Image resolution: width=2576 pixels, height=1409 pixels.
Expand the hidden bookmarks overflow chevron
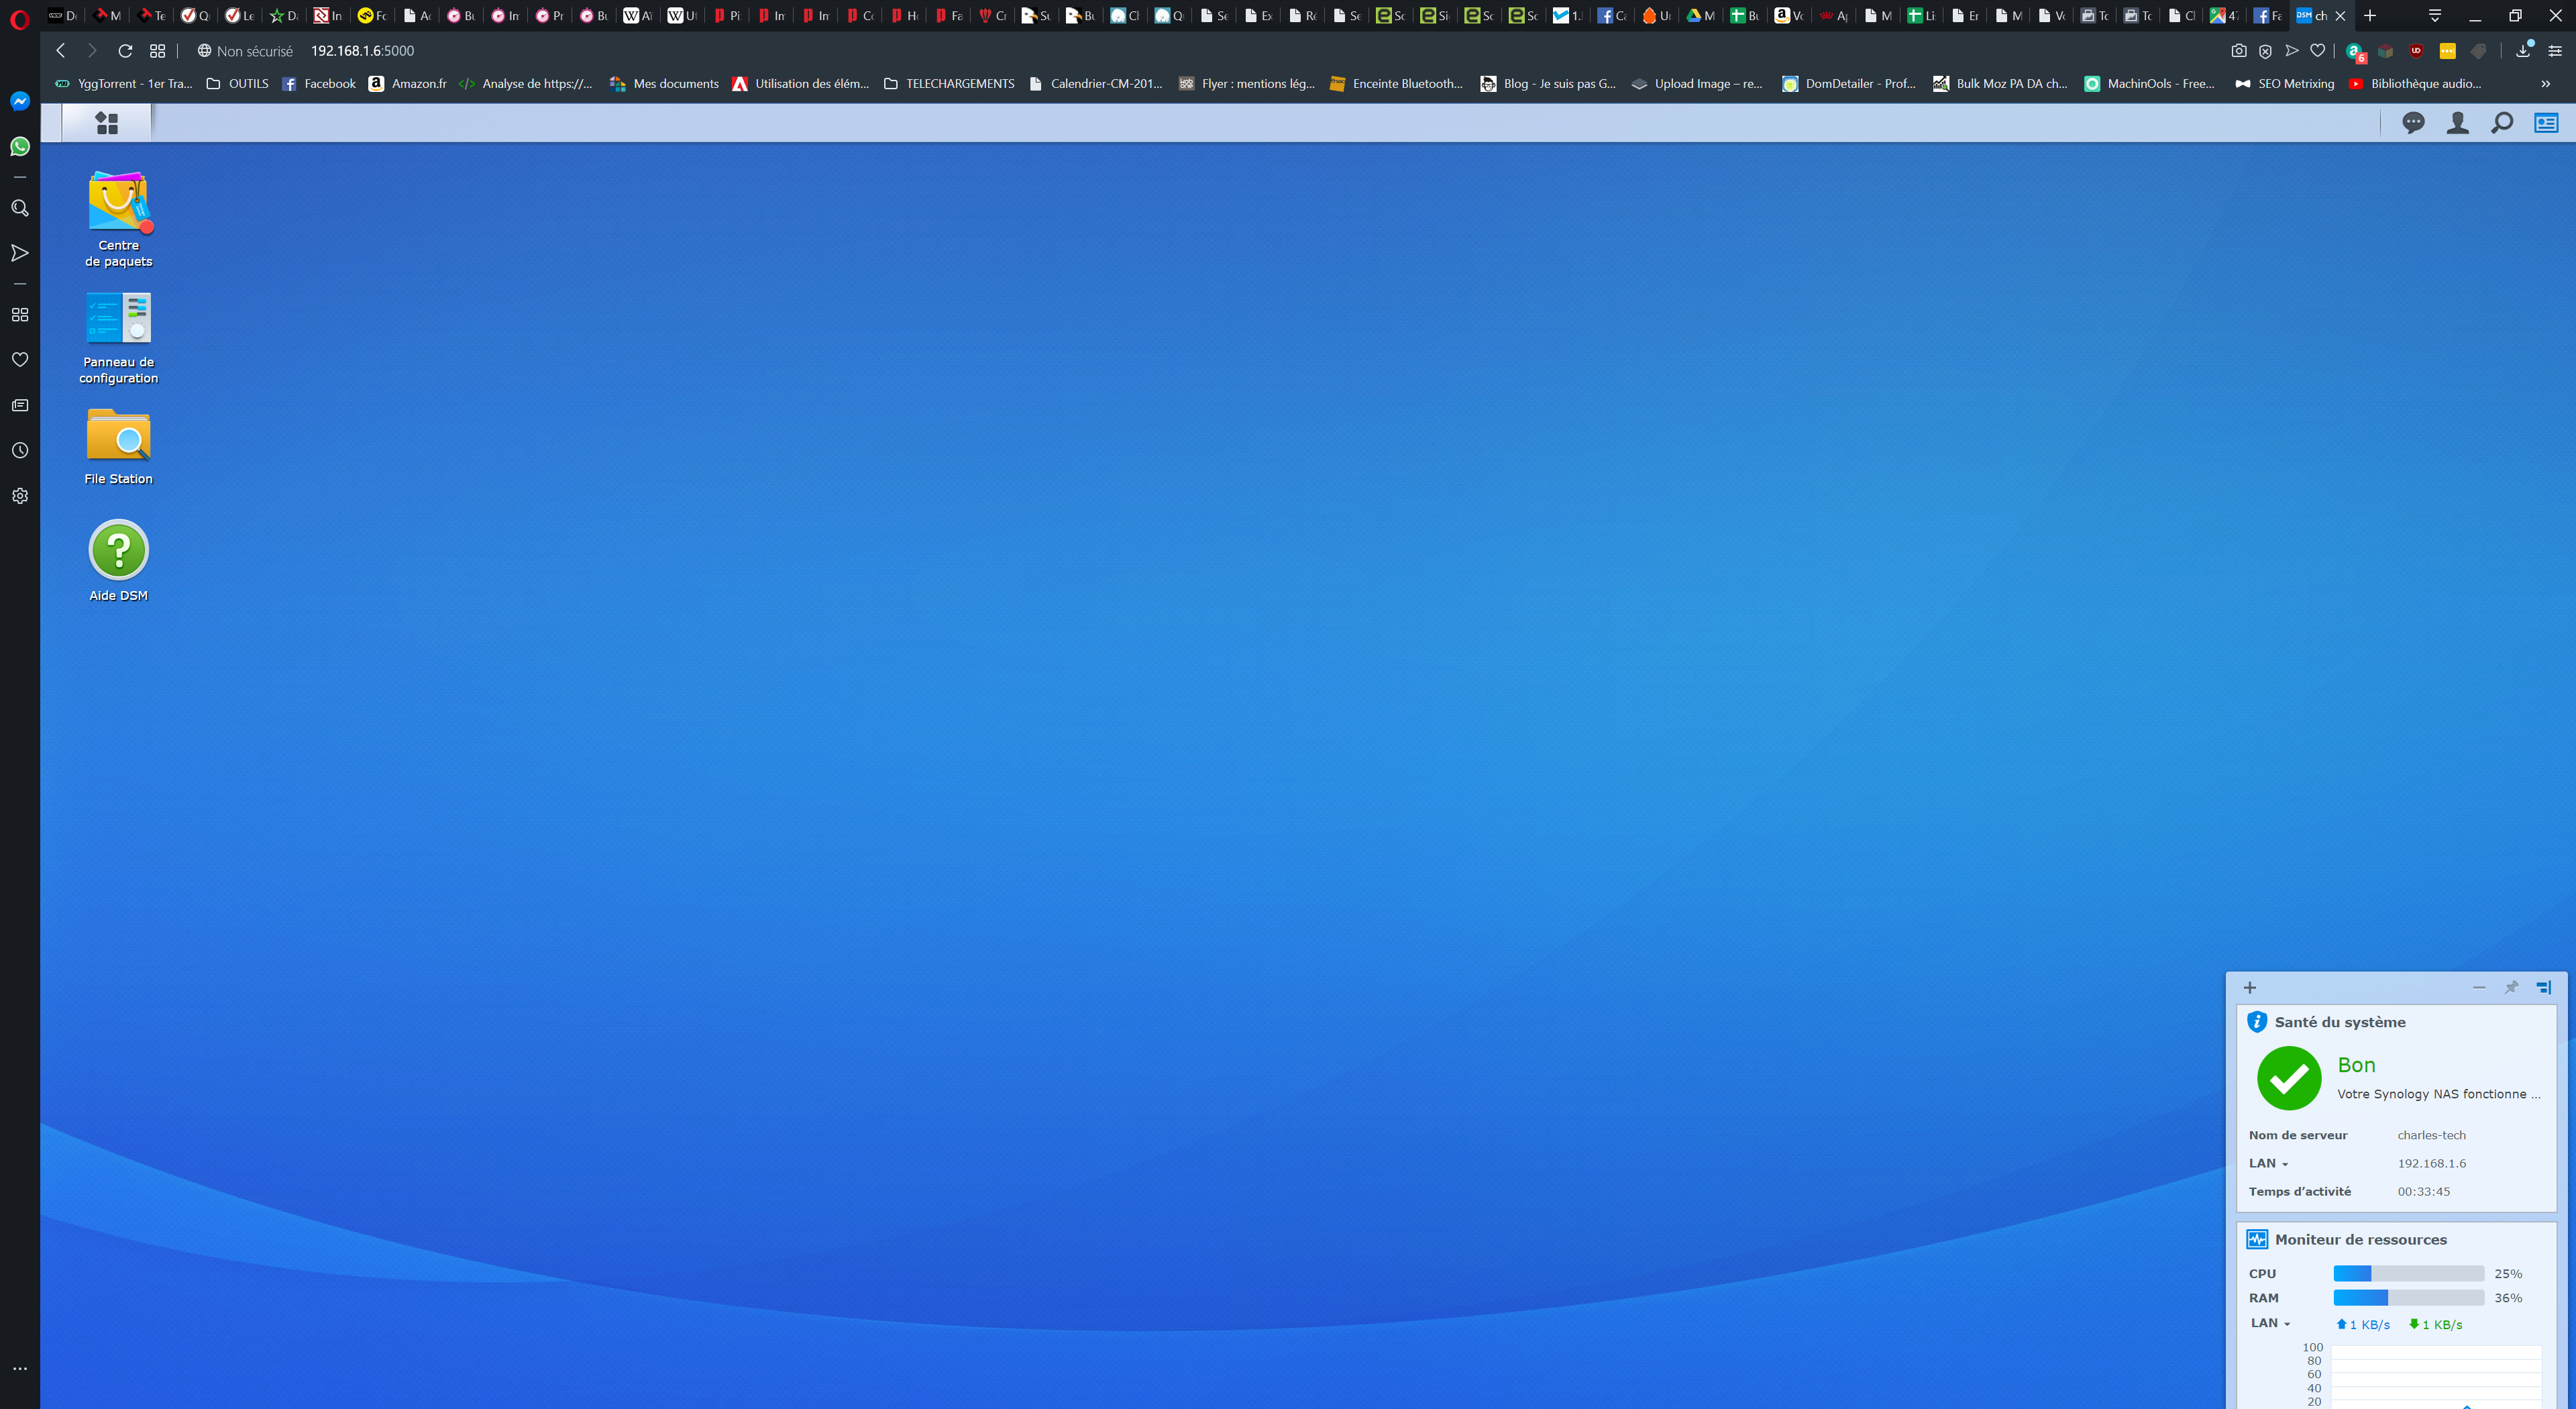[x=2545, y=84]
